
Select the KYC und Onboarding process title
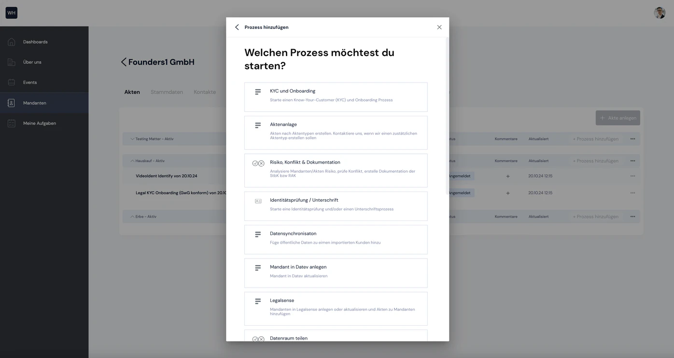click(293, 91)
